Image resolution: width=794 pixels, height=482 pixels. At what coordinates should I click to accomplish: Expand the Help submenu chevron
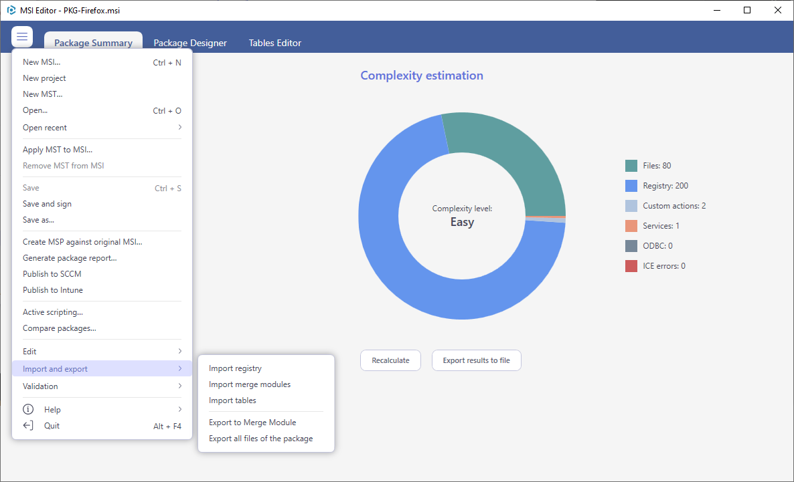coord(180,409)
